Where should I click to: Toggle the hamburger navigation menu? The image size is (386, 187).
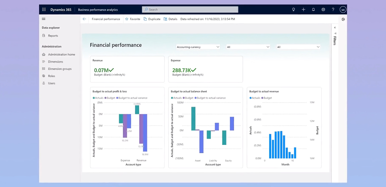(44, 19)
